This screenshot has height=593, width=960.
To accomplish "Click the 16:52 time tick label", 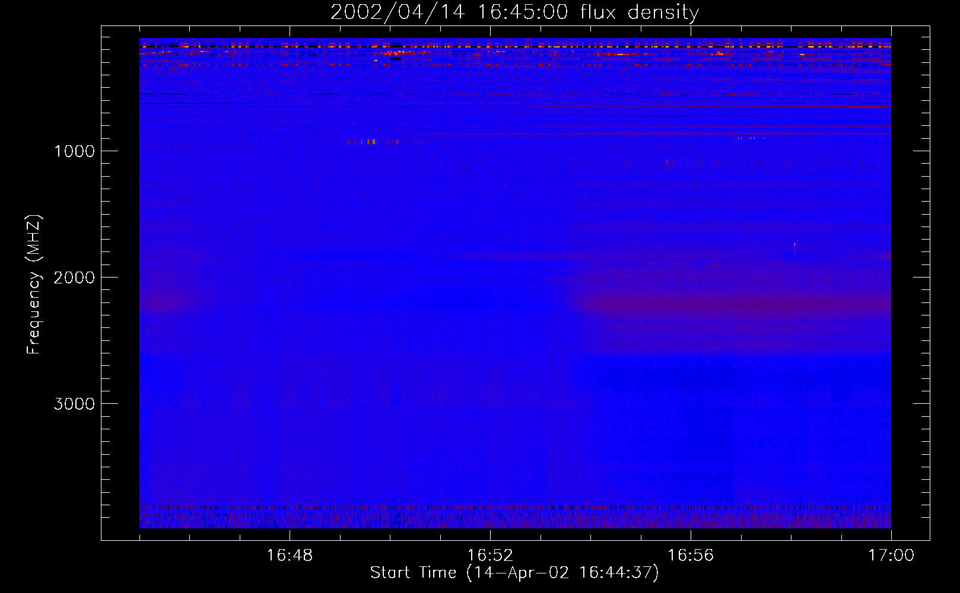I will pos(490,556).
